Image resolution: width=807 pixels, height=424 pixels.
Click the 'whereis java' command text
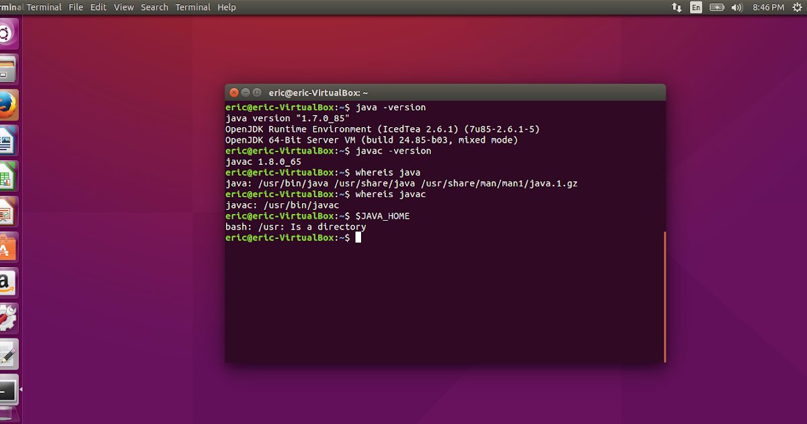pos(388,172)
